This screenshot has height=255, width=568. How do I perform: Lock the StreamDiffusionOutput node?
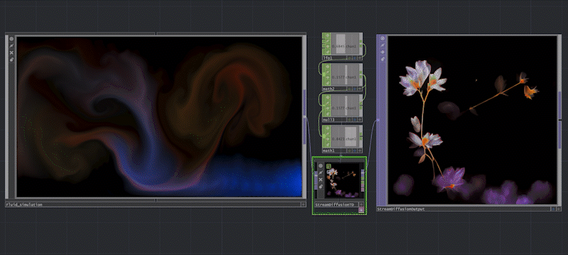click(x=383, y=59)
